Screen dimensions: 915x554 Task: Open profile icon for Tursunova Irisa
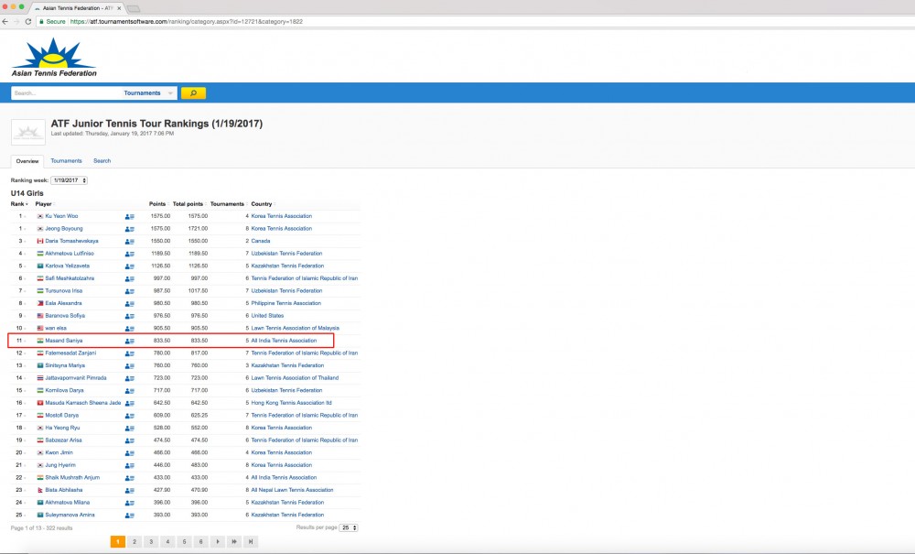130,291
